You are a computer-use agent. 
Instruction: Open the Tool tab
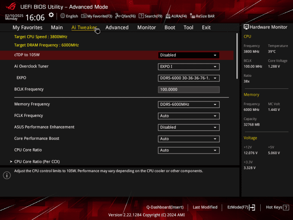(188, 28)
